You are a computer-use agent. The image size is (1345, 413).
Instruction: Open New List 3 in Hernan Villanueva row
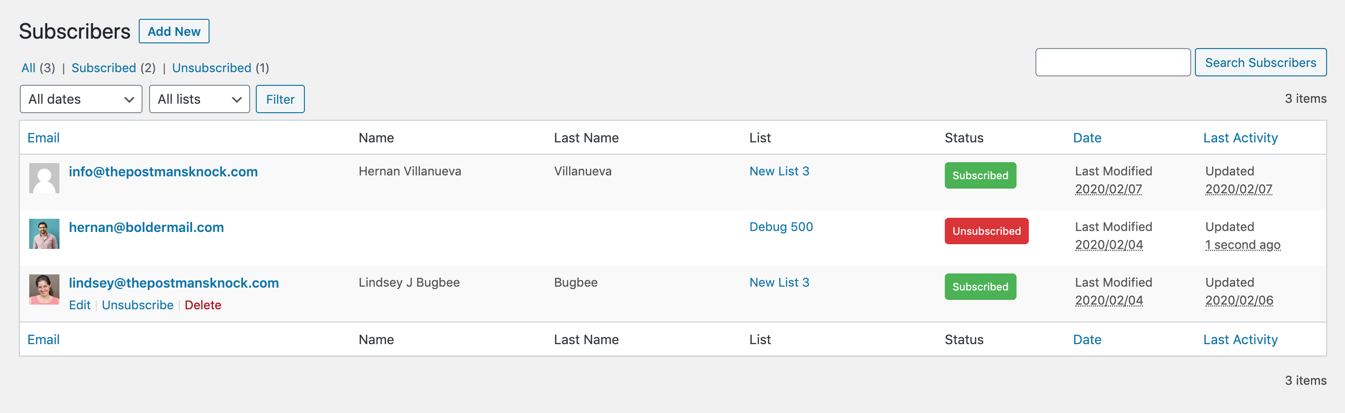779,171
